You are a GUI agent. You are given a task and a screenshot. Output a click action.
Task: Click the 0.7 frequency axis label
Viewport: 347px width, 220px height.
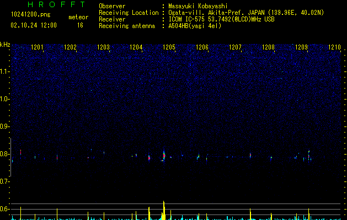[x=4, y=182]
